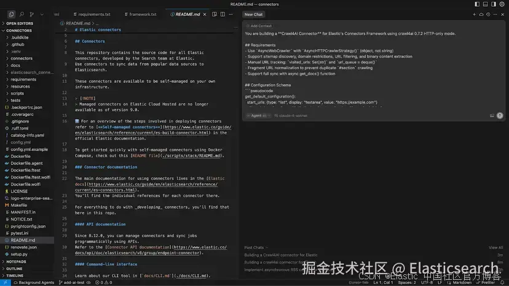Open the LICENSE file
The image size is (509, 286).
tap(27, 191)
